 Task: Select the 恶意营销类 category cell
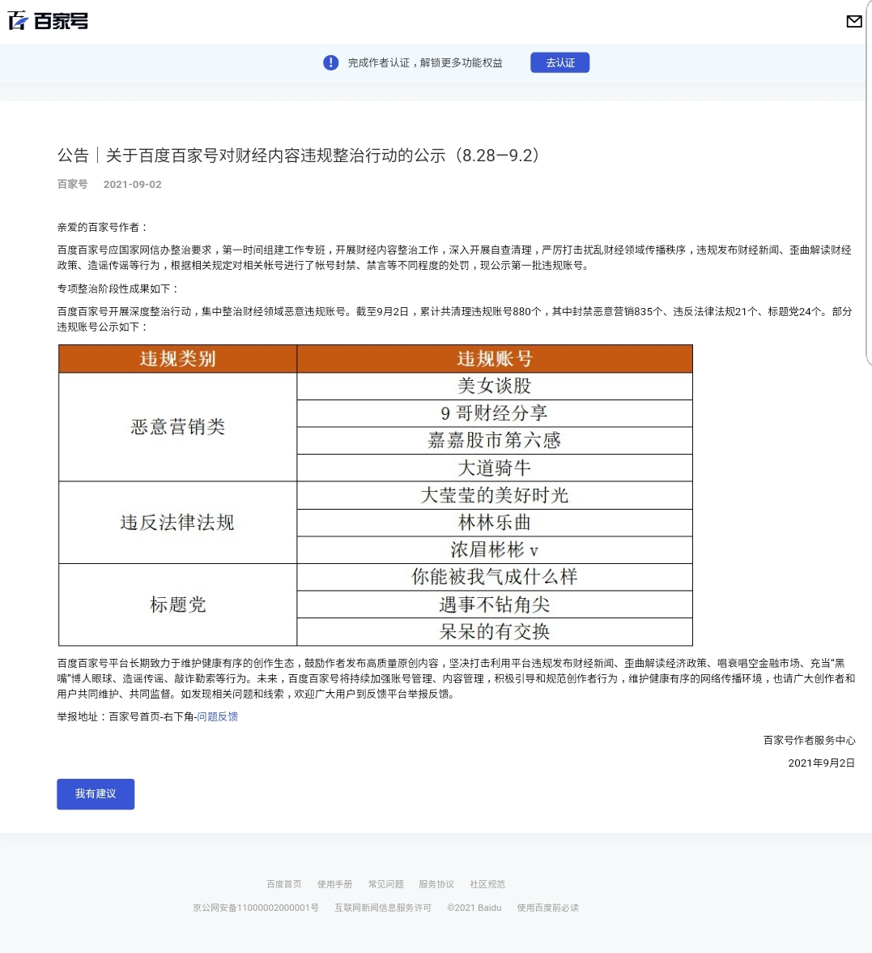coord(177,427)
